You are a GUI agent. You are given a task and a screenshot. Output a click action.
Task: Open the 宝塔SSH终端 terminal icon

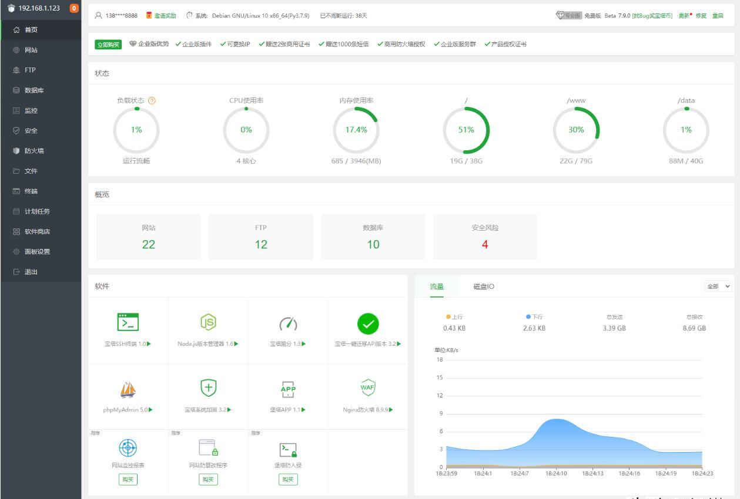(128, 322)
